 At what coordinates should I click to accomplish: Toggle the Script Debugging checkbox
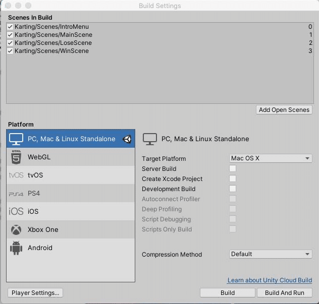pyautogui.click(x=233, y=219)
